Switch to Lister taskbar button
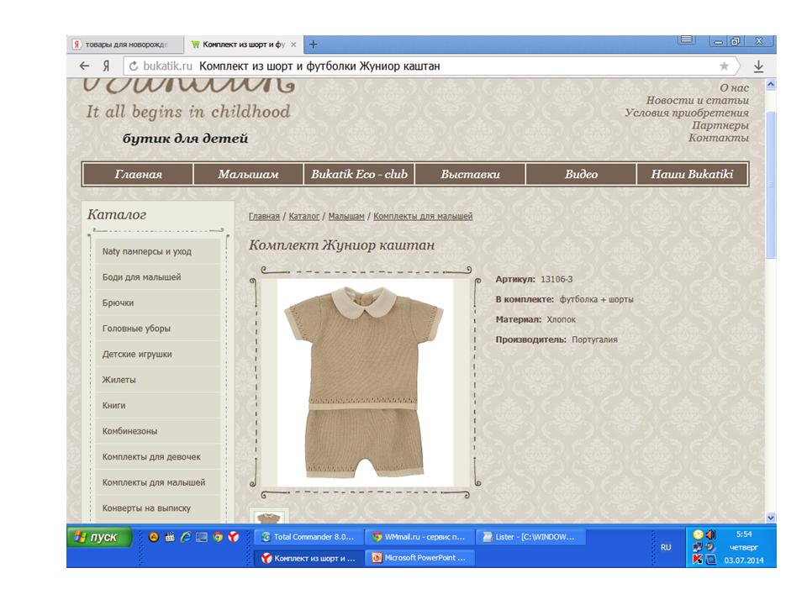The height and width of the screenshot is (605, 807). pyautogui.click(x=530, y=537)
